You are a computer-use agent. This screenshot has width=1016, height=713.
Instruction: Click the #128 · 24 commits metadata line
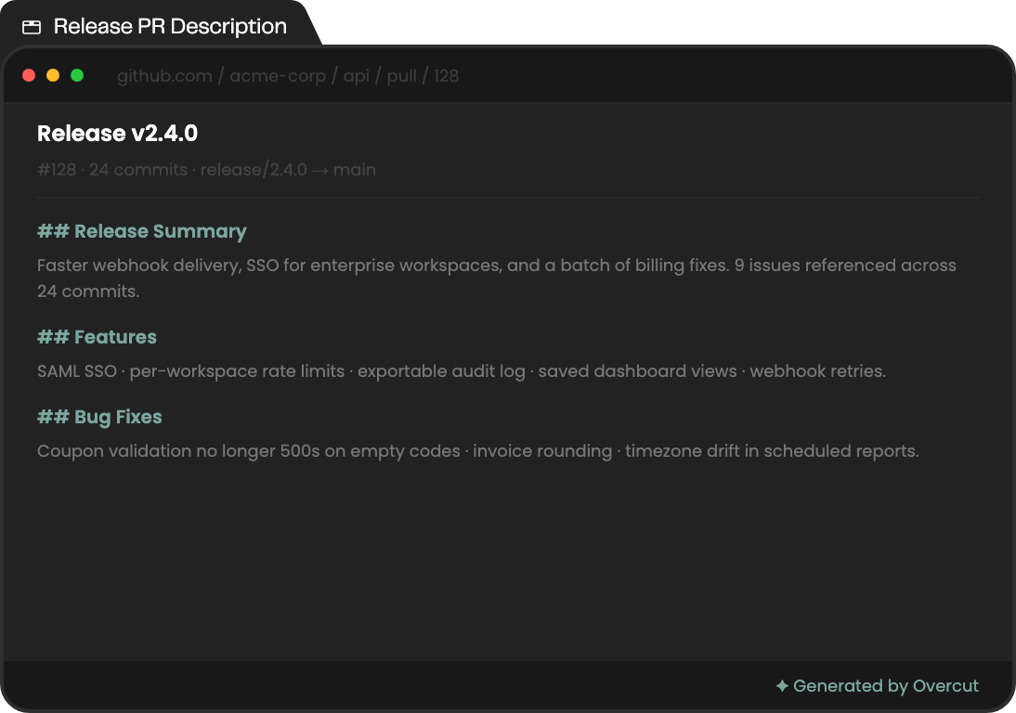[x=206, y=170]
